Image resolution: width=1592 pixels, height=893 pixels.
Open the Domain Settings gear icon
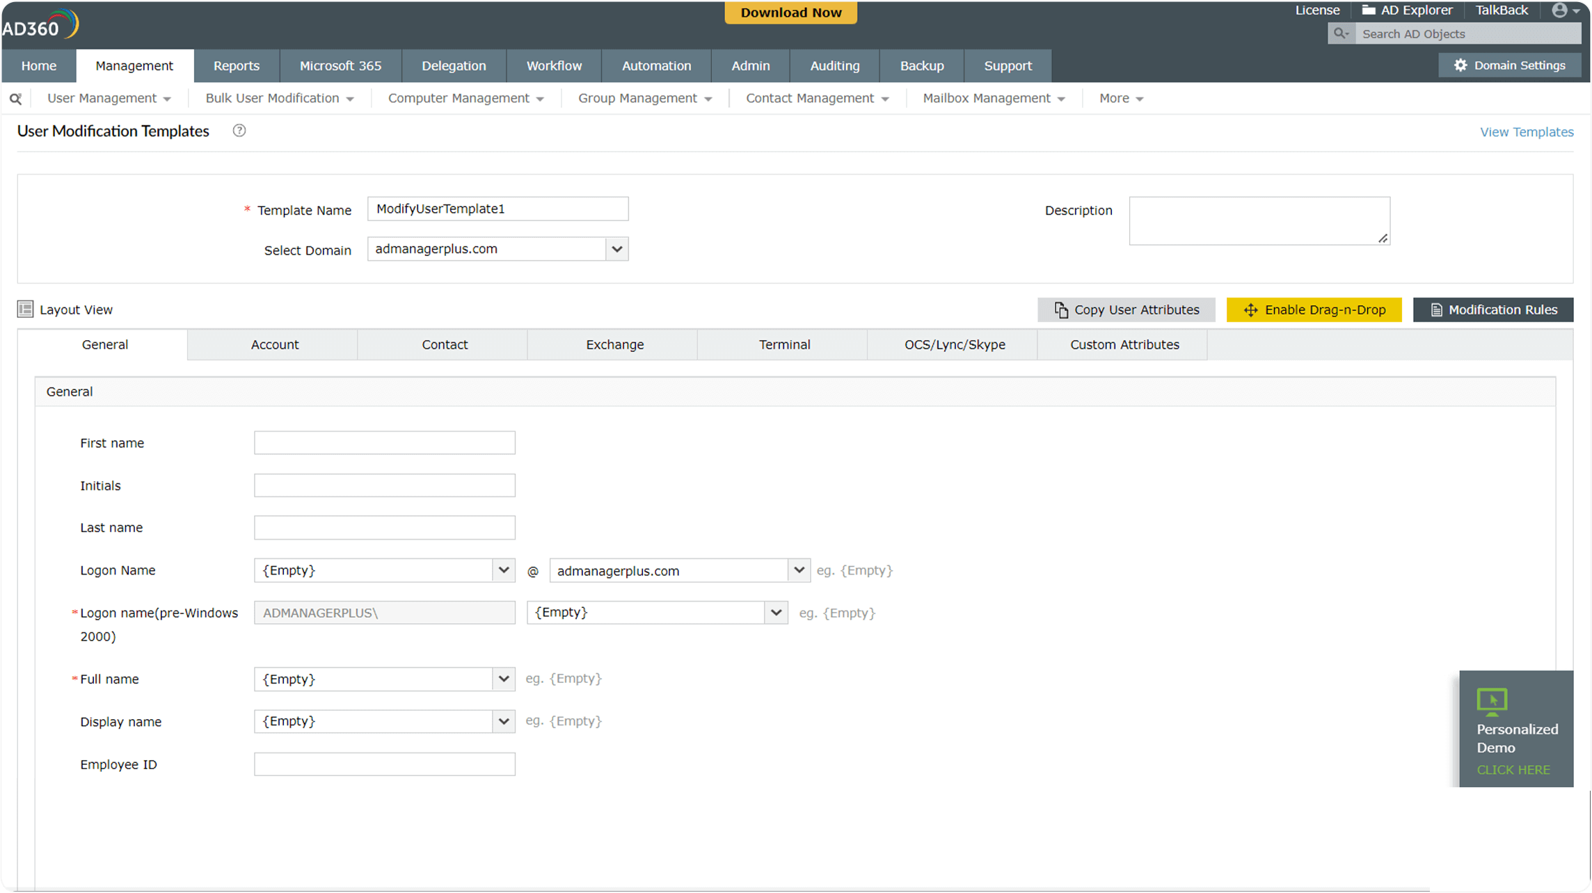1460,65
